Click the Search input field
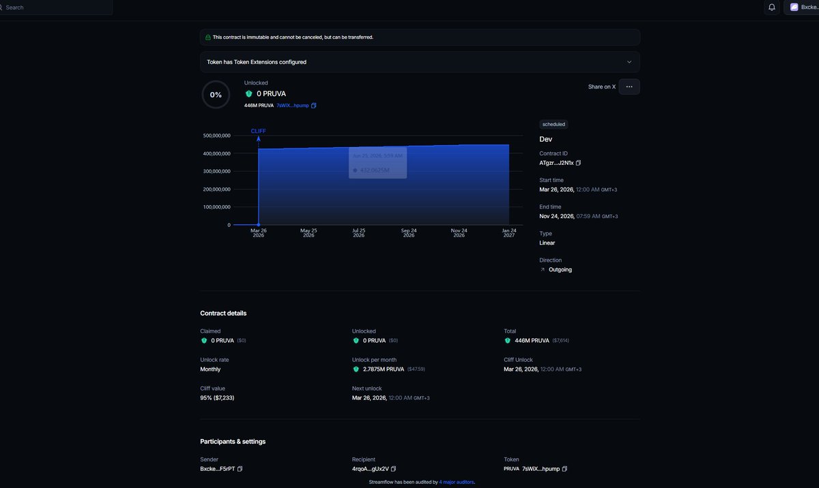The width and height of the screenshot is (819, 488). (x=56, y=7)
